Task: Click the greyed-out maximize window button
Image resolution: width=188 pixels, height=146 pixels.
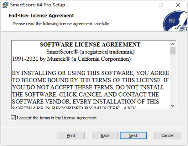Action: 161,5
